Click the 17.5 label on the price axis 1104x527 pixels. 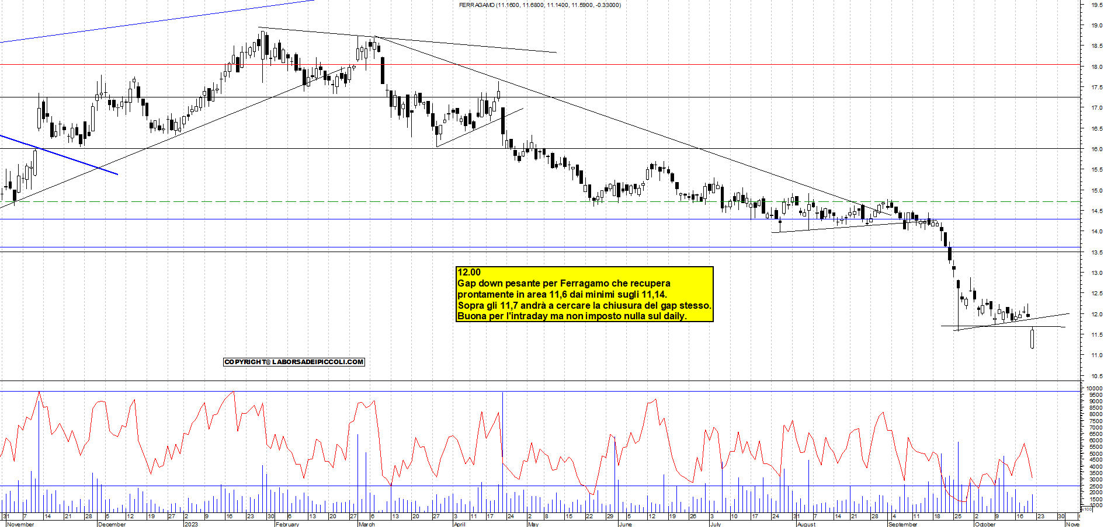click(1096, 88)
